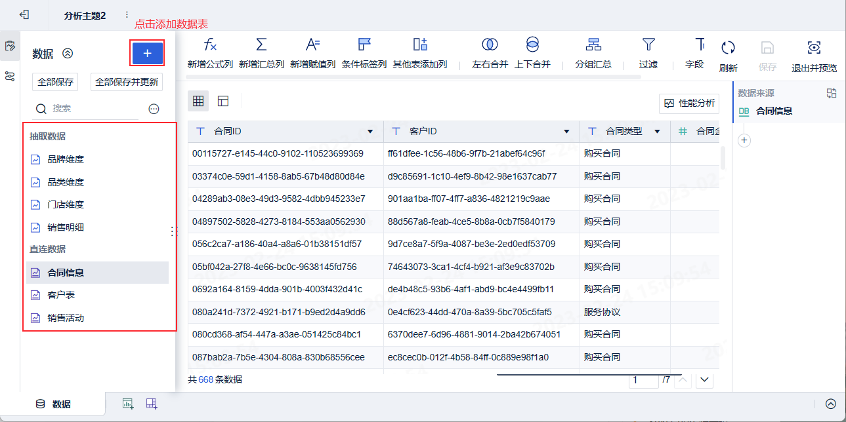Open dropdown arrow on 合同类型 column header
This screenshot has height=422, width=846.
coord(657,132)
